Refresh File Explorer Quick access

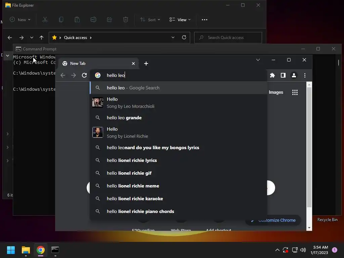coord(184,38)
